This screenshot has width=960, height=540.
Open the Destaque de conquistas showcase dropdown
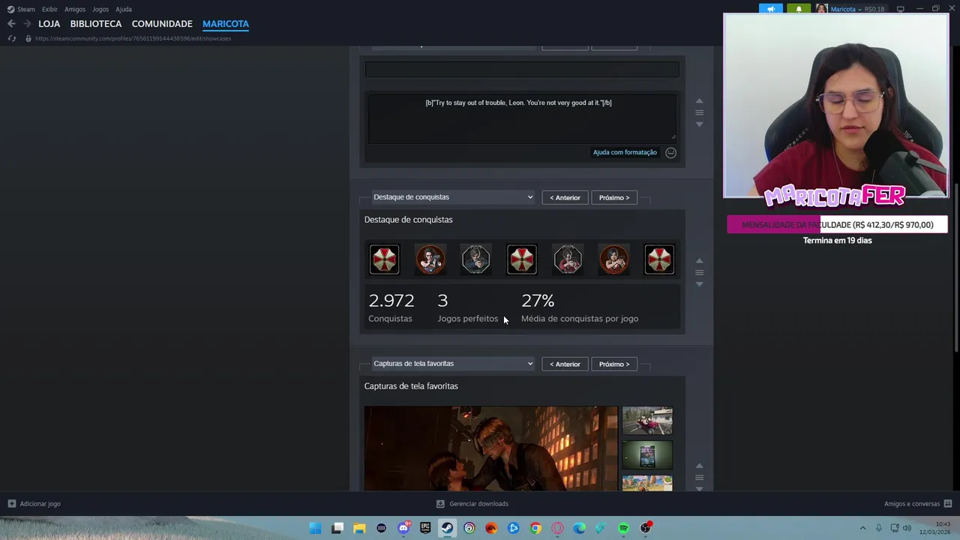[x=453, y=197]
